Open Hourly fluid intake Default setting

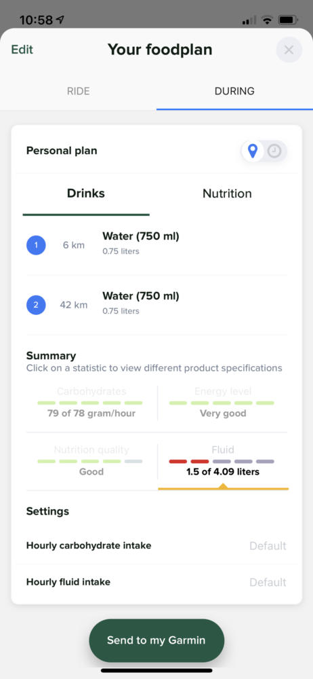tap(156, 583)
